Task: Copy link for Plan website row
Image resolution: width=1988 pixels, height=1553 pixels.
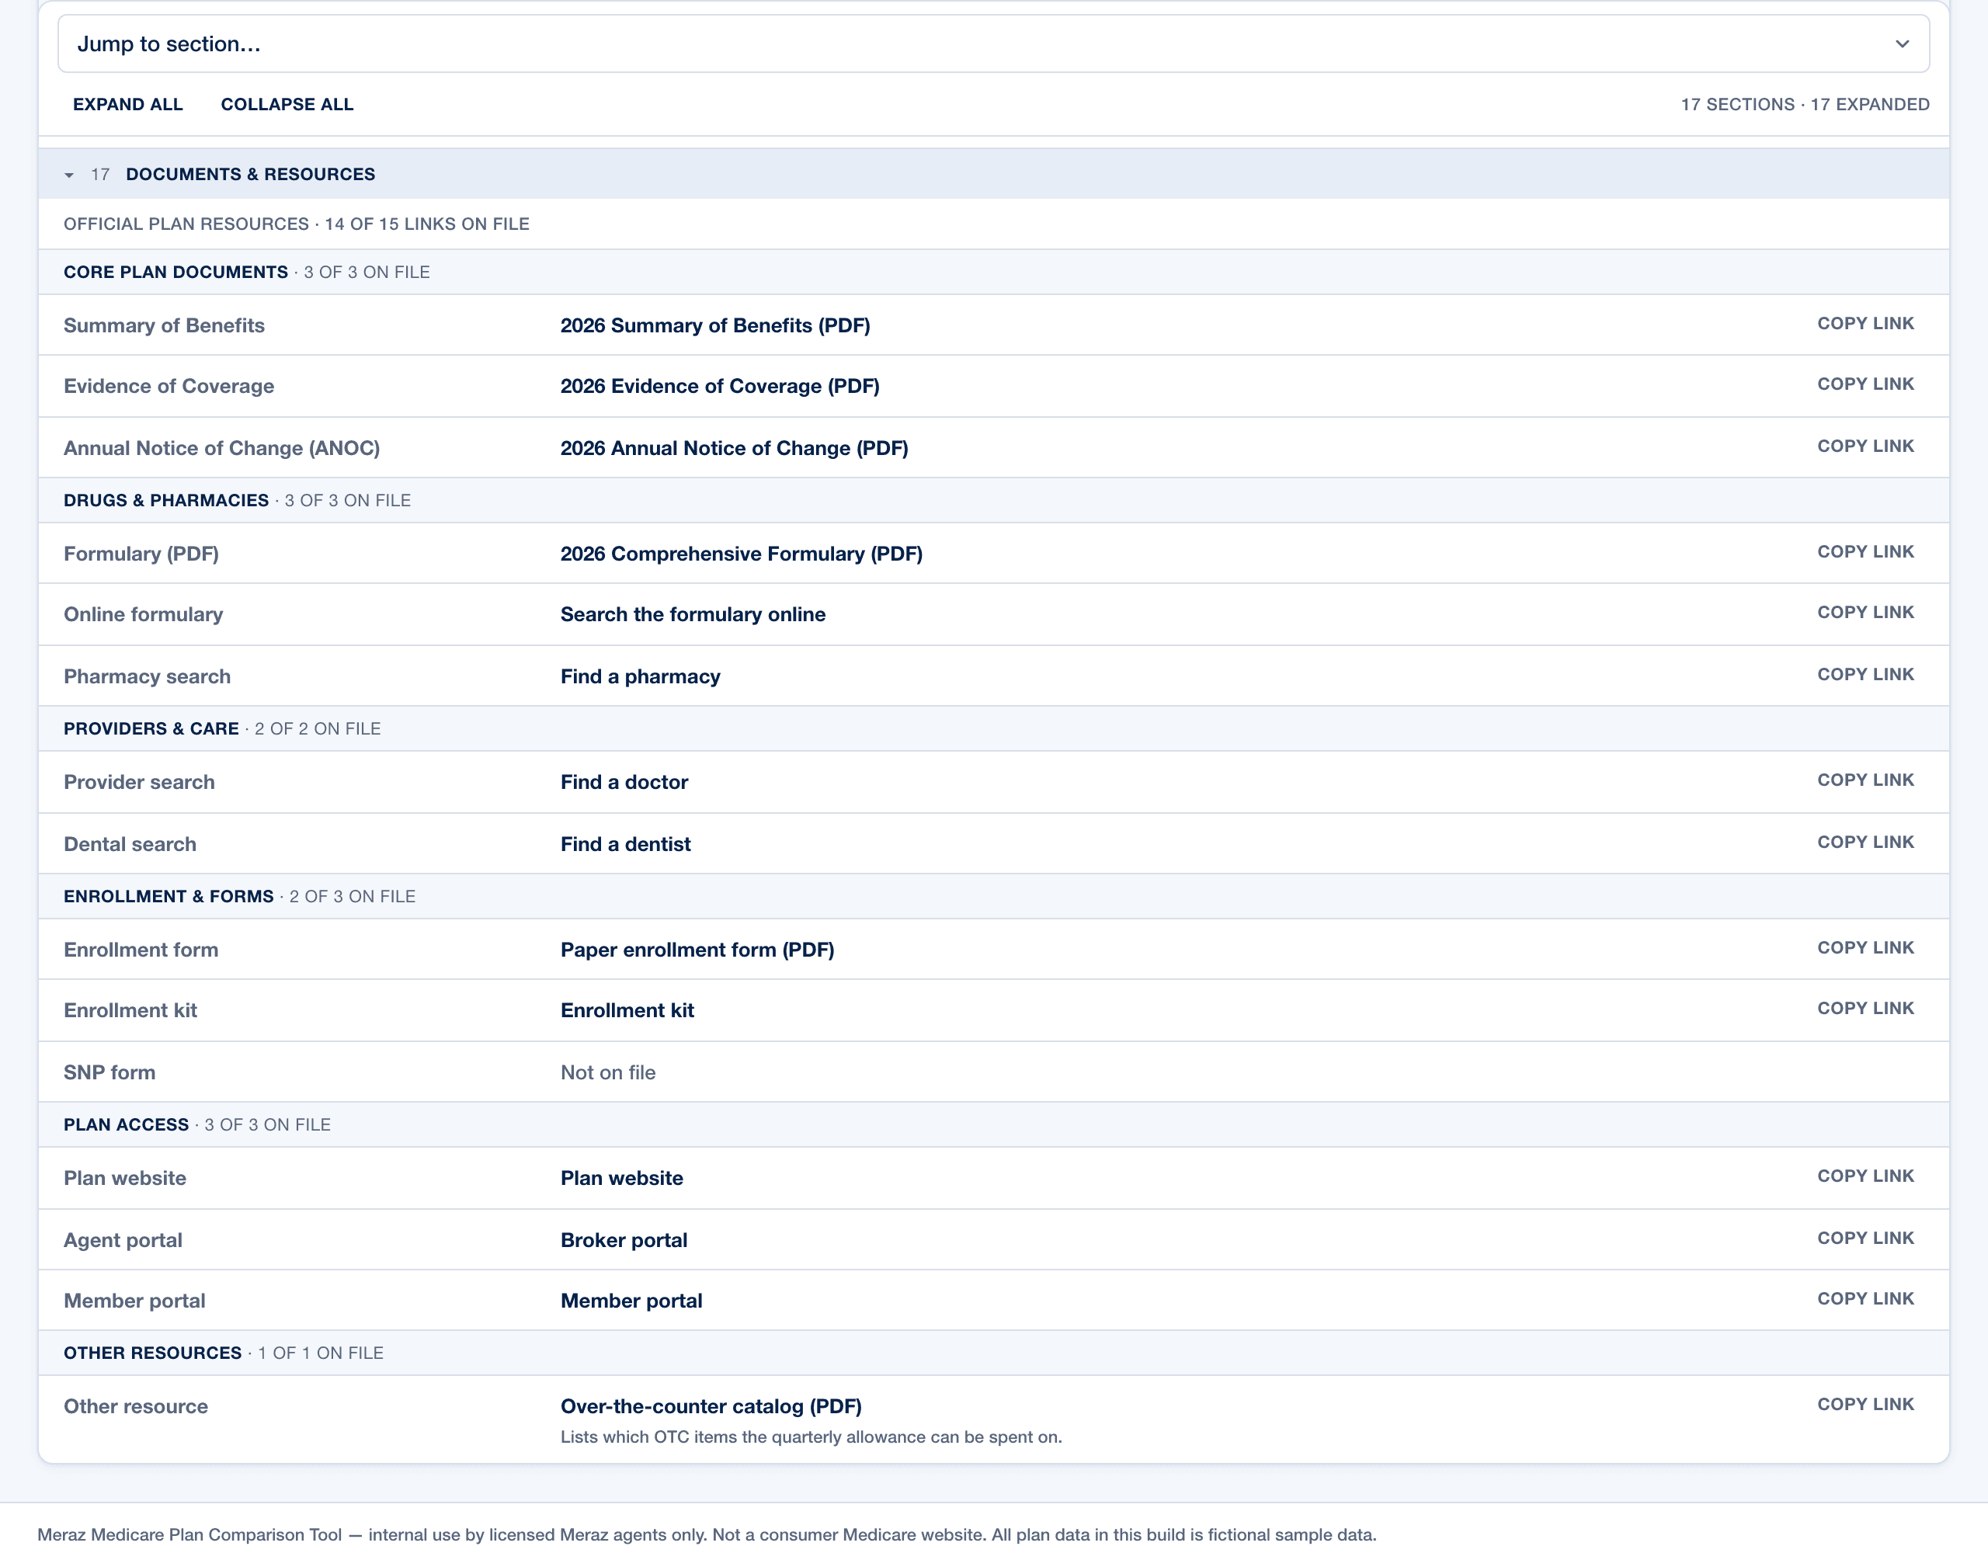Action: (x=1865, y=1176)
